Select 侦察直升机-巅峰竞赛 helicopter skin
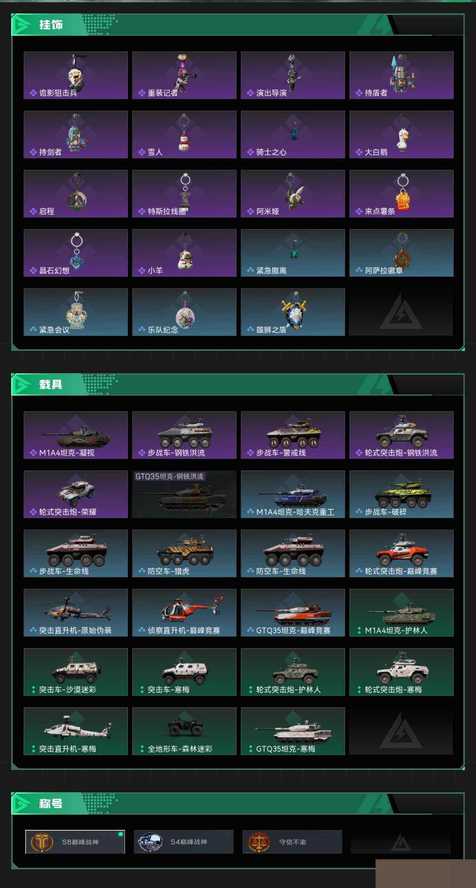This screenshot has width=476, height=888. pyautogui.click(x=184, y=613)
